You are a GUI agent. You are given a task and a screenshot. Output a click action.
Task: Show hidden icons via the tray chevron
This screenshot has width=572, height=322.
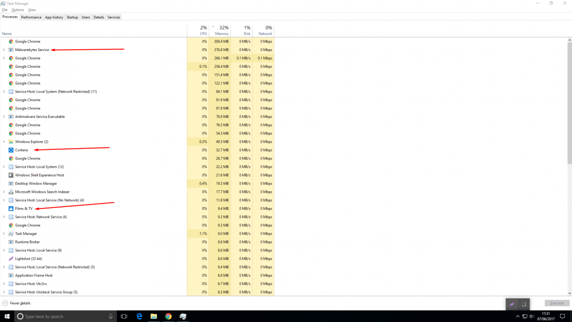coord(518,316)
